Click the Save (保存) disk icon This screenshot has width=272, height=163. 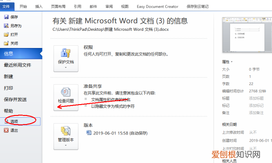pos(6,17)
